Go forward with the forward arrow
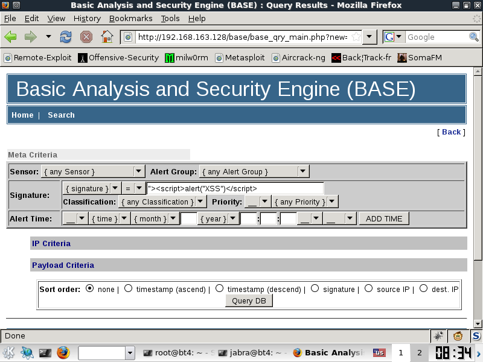Image resolution: width=483 pixels, height=362 pixels. tap(31, 37)
